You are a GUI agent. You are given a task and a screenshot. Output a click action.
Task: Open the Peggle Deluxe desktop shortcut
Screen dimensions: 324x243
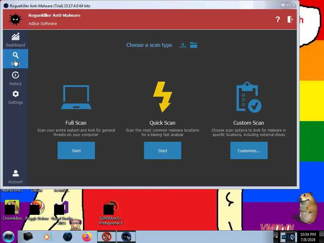(x=37, y=210)
